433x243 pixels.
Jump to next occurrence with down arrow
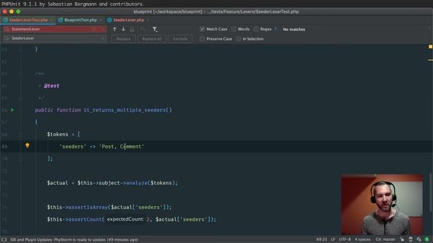123,29
